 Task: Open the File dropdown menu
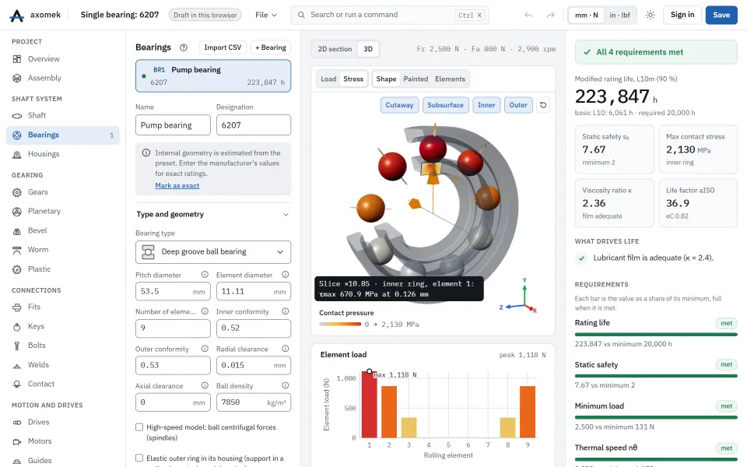coord(266,16)
